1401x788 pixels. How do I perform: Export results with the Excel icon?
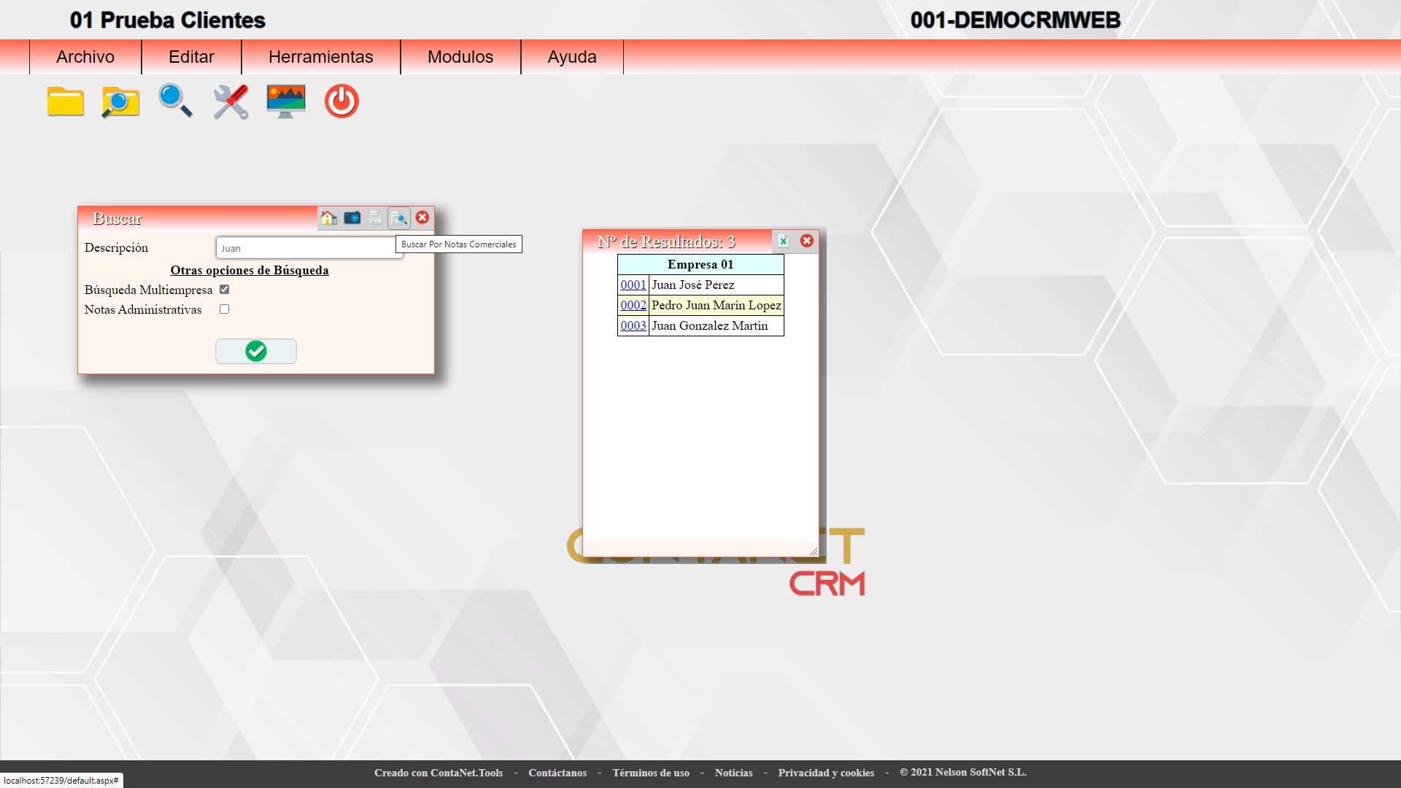point(783,241)
